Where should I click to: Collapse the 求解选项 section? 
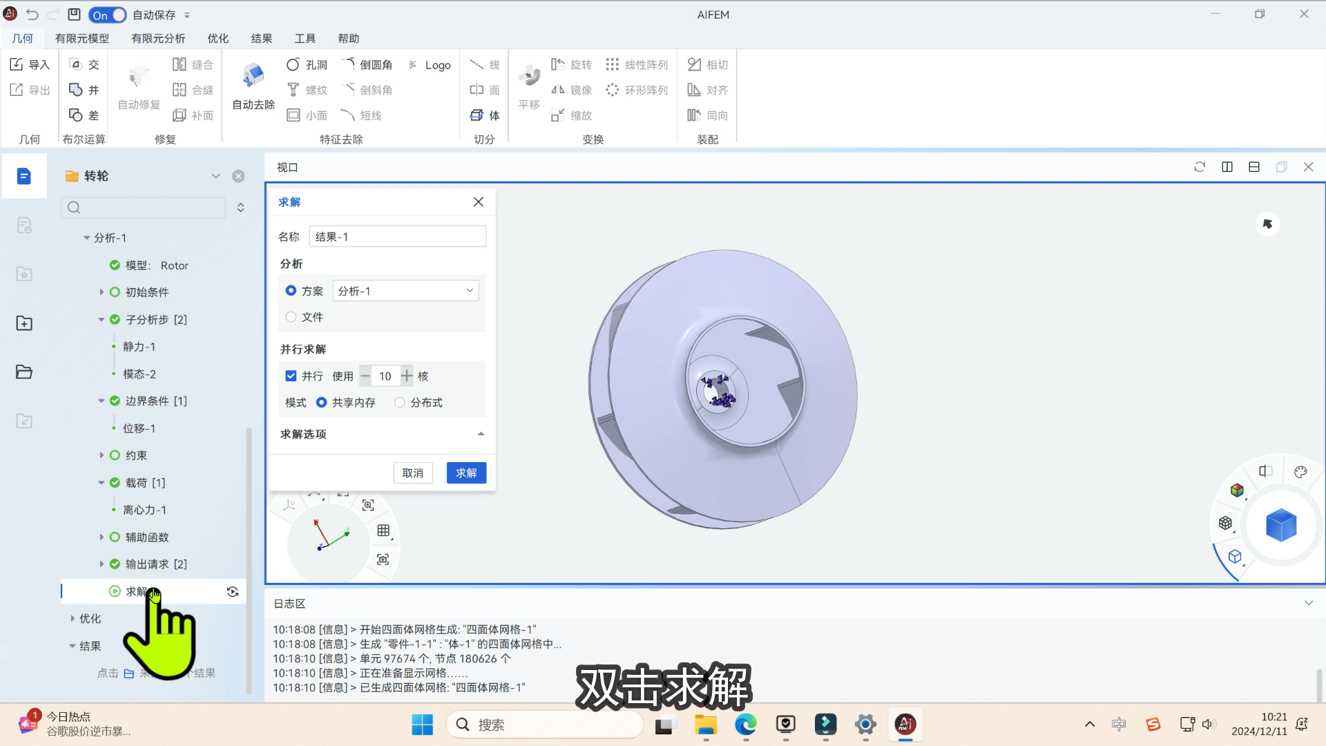click(481, 434)
